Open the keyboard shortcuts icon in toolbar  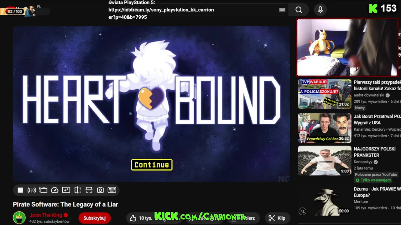112,190
